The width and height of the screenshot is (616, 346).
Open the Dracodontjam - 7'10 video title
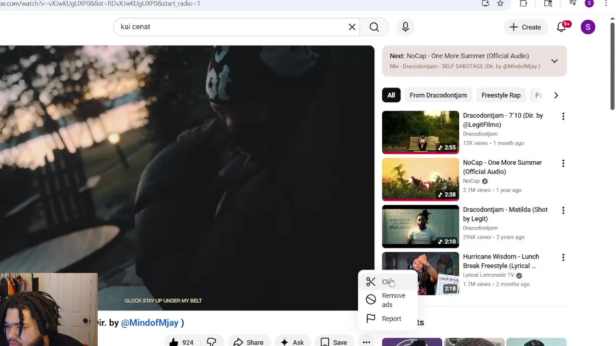pos(503,120)
